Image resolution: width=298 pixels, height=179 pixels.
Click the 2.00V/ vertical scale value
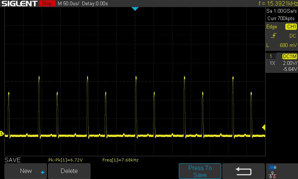click(290, 63)
